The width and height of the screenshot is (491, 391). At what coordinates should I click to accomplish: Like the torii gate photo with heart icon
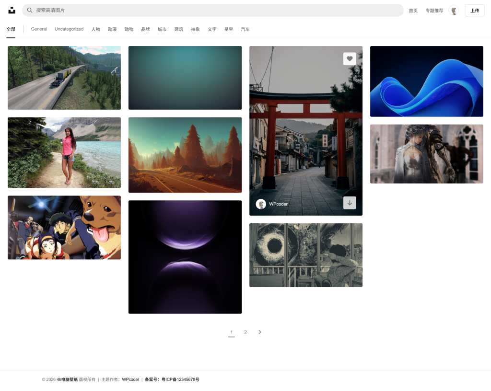pos(350,58)
